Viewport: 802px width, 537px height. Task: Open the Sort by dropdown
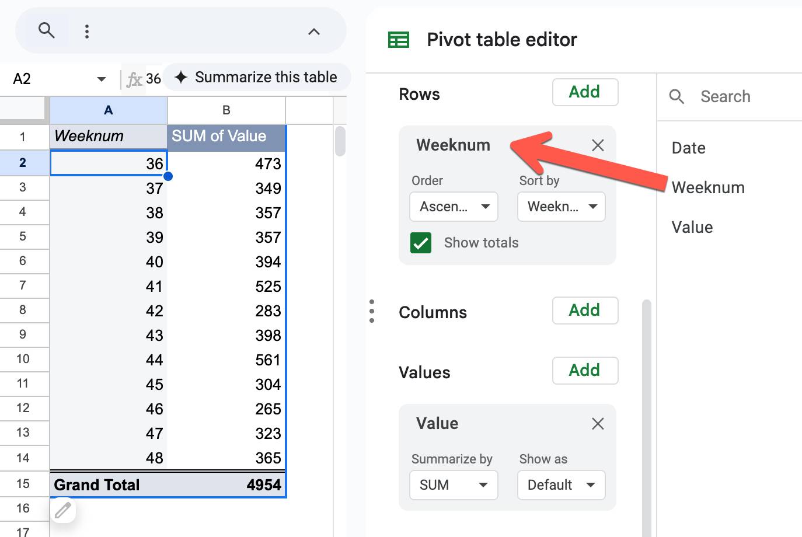[561, 207]
